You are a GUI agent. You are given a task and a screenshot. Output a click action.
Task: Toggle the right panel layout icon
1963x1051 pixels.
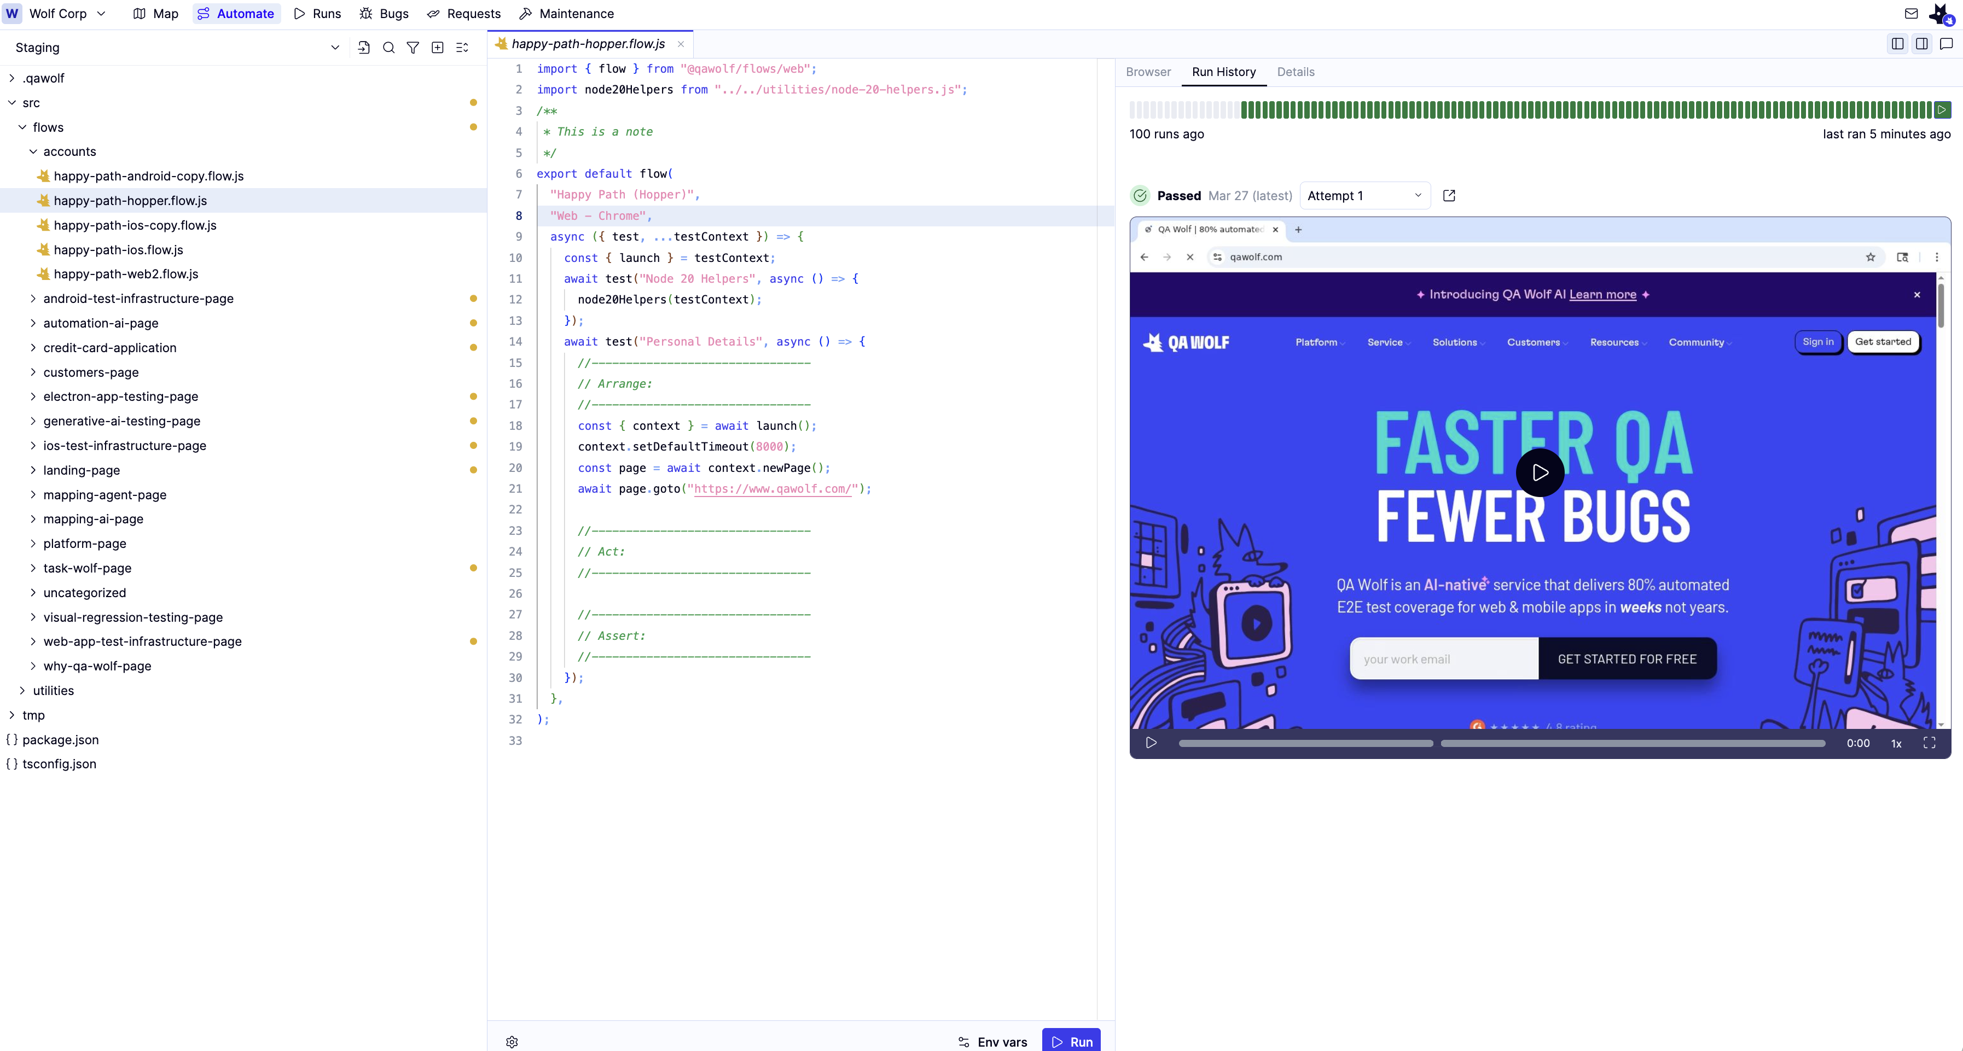click(1922, 43)
